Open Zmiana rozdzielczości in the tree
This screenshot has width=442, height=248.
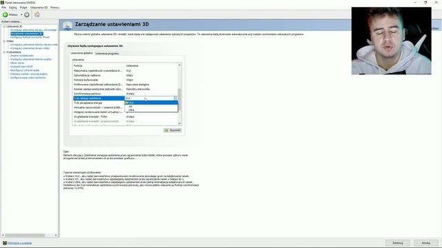pyautogui.click(x=22, y=56)
